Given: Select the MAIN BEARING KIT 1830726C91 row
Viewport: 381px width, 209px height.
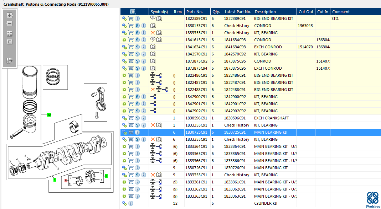Looking at the screenshot, I should tap(271, 168).
